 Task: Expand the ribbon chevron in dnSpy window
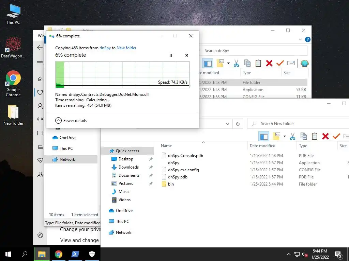point(300,39)
